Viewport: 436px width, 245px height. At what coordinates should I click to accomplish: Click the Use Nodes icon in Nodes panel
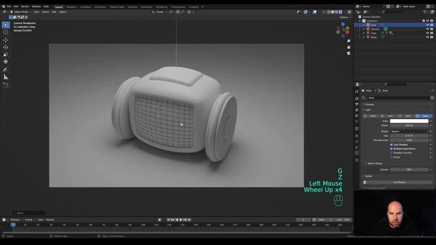coord(365,182)
